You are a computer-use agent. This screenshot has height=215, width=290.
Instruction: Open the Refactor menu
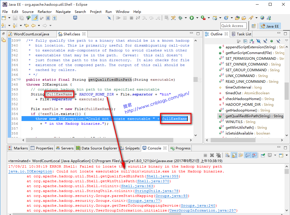(45, 12)
